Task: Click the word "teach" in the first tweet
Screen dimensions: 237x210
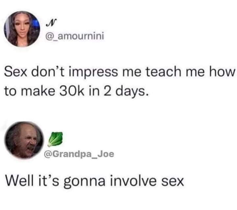Action: tap(164, 72)
